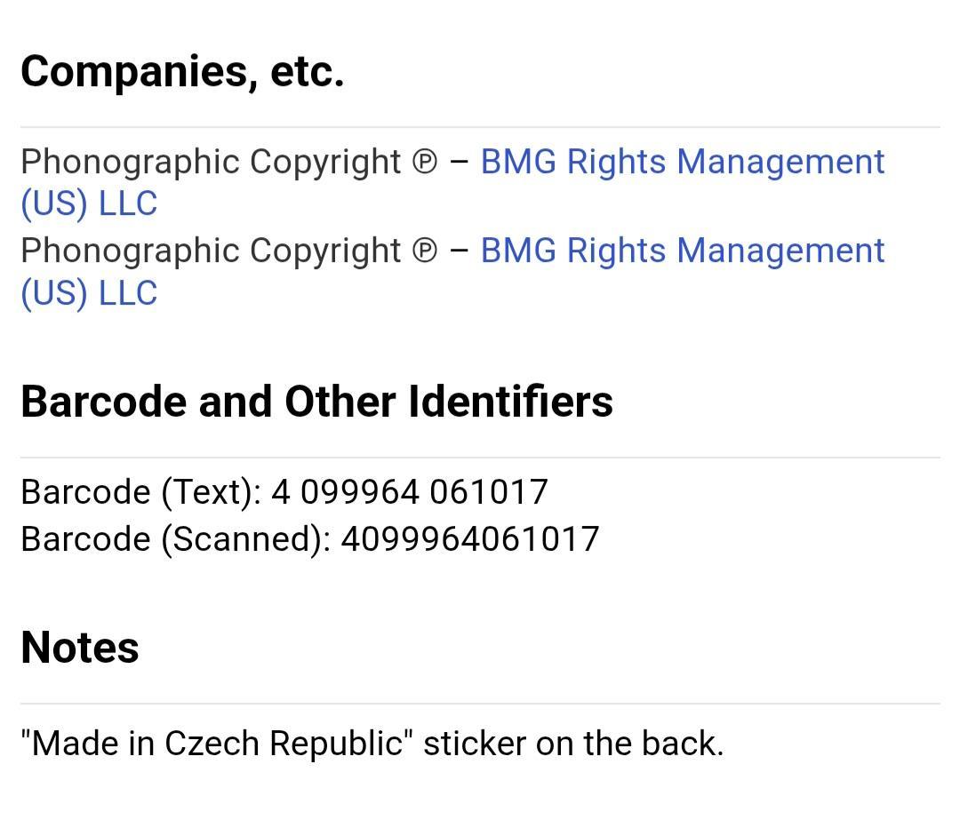
Task: Open the first BMG Rights Management link
Action: pyautogui.click(x=683, y=162)
